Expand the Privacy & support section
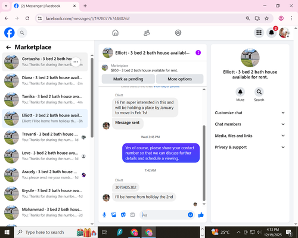 (x=250, y=147)
